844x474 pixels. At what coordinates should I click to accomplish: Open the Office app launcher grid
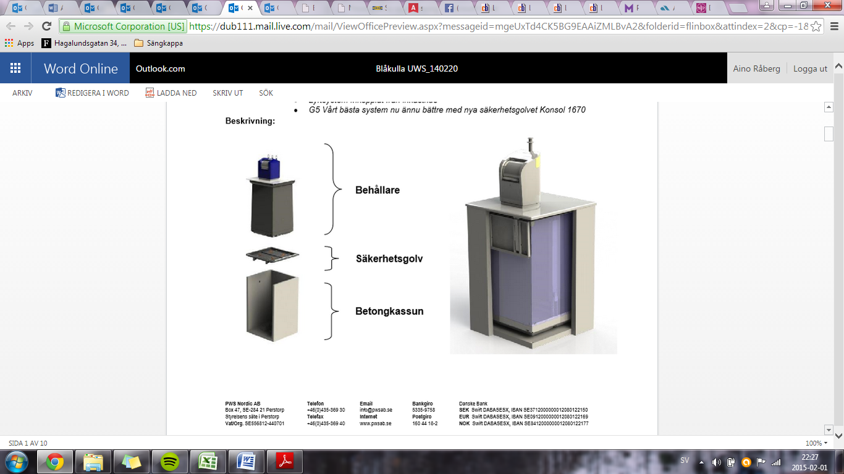point(15,69)
